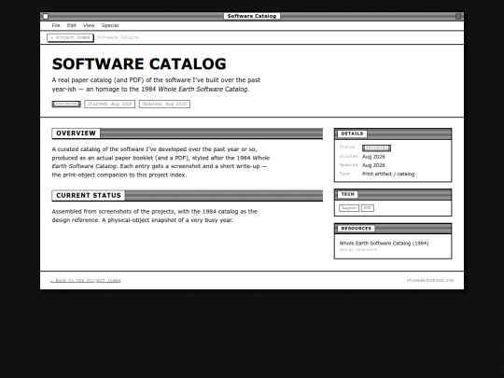Open the File menu
The height and width of the screenshot is (378, 504).
pos(56,25)
